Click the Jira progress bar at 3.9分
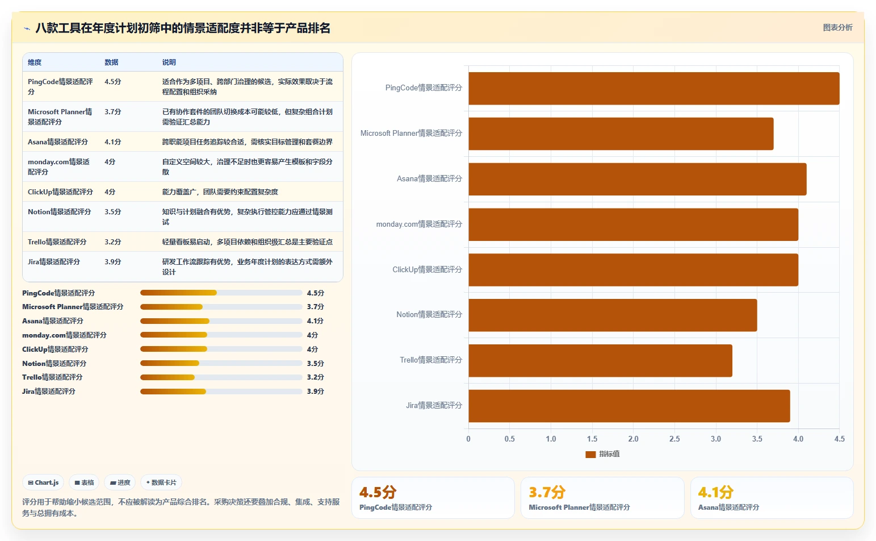The height and width of the screenshot is (541, 876). click(221, 391)
